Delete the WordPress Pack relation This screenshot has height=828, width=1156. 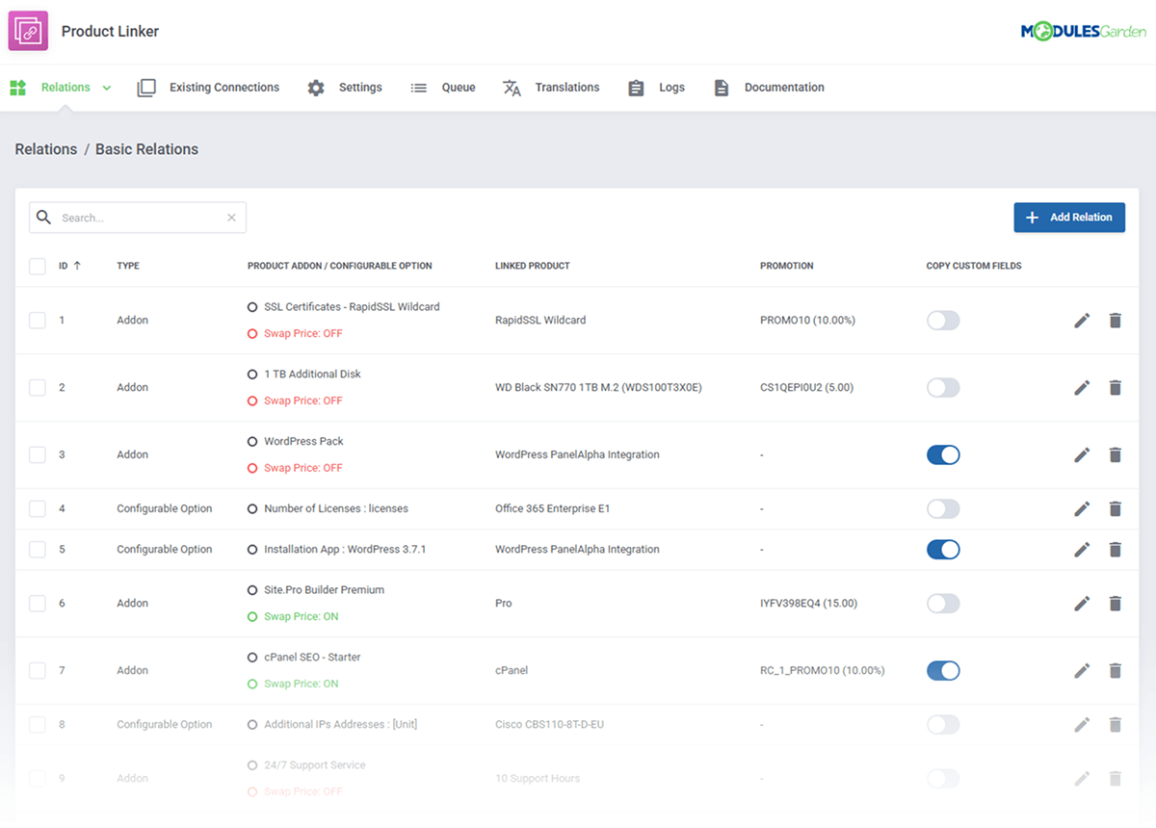tap(1115, 455)
